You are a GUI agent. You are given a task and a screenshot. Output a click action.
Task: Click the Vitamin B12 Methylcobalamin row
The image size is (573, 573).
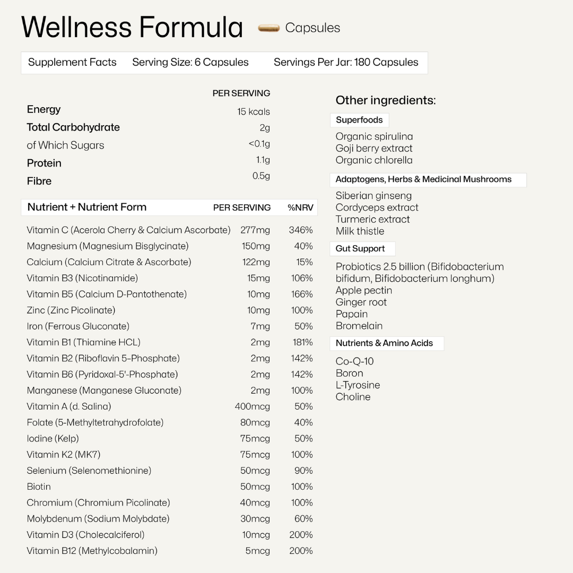tap(92, 551)
